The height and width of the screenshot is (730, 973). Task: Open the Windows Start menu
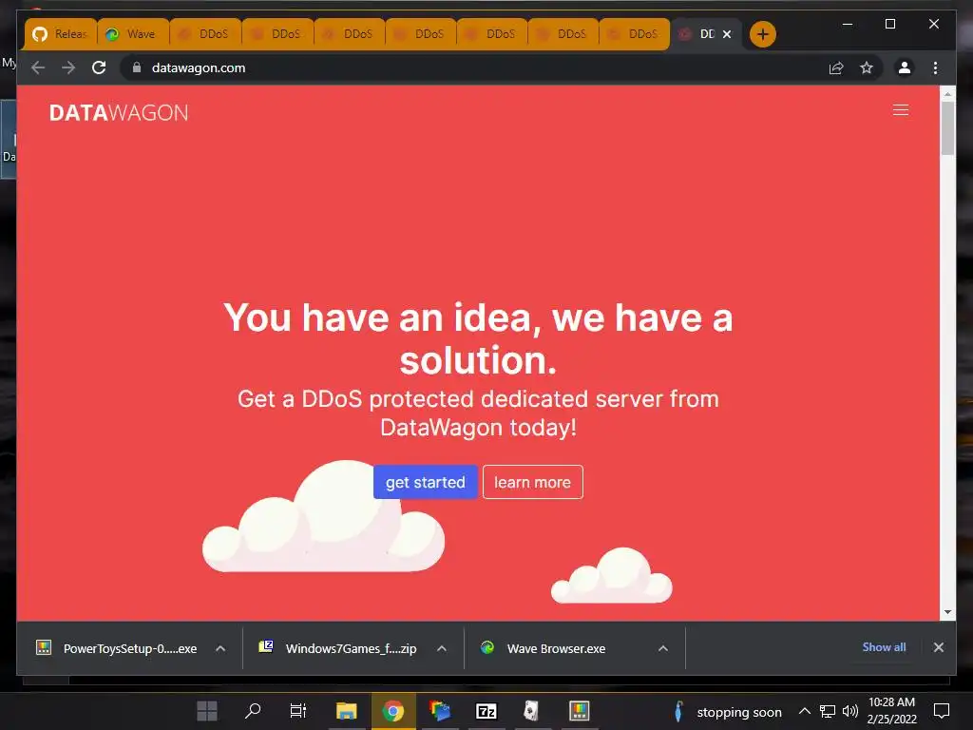tap(206, 710)
